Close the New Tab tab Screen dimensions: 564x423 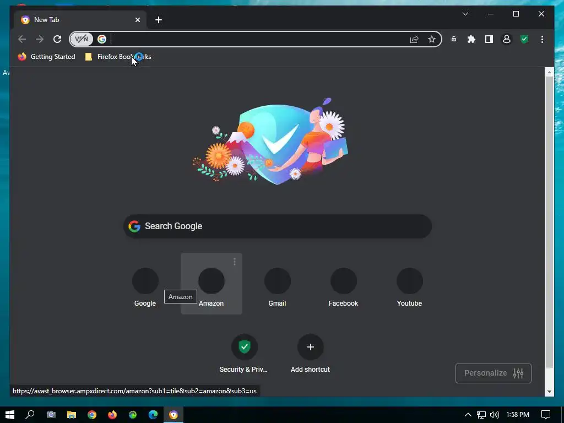[x=137, y=20]
